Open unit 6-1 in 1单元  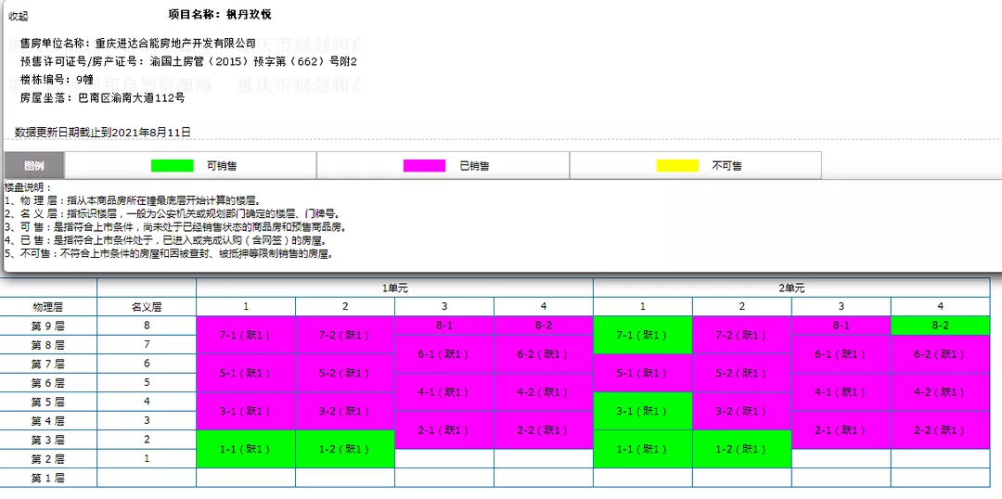444,354
